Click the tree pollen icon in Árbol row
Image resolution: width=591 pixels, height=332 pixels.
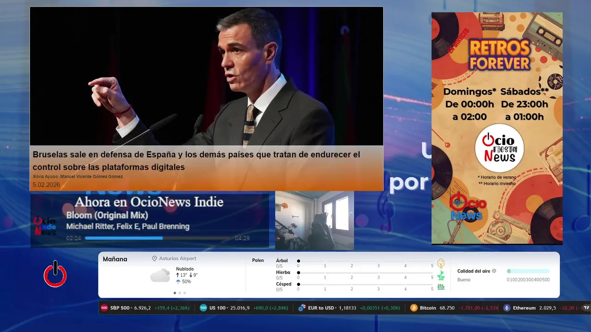click(441, 263)
